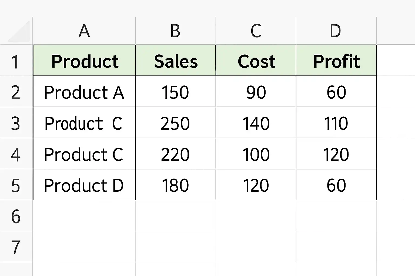
Task: Select row 7 header
Action: click(x=16, y=247)
